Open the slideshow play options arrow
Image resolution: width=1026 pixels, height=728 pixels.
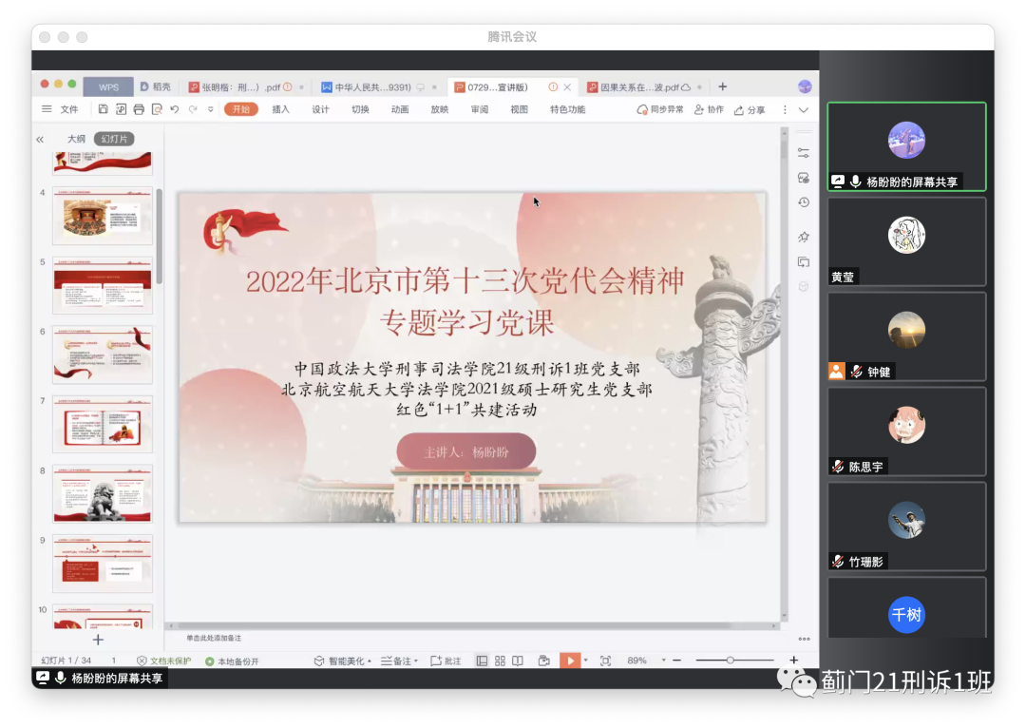pos(585,661)
